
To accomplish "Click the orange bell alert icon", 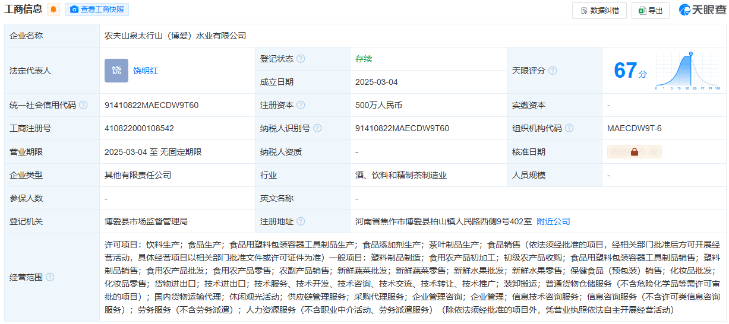I will tap(53, 10).
